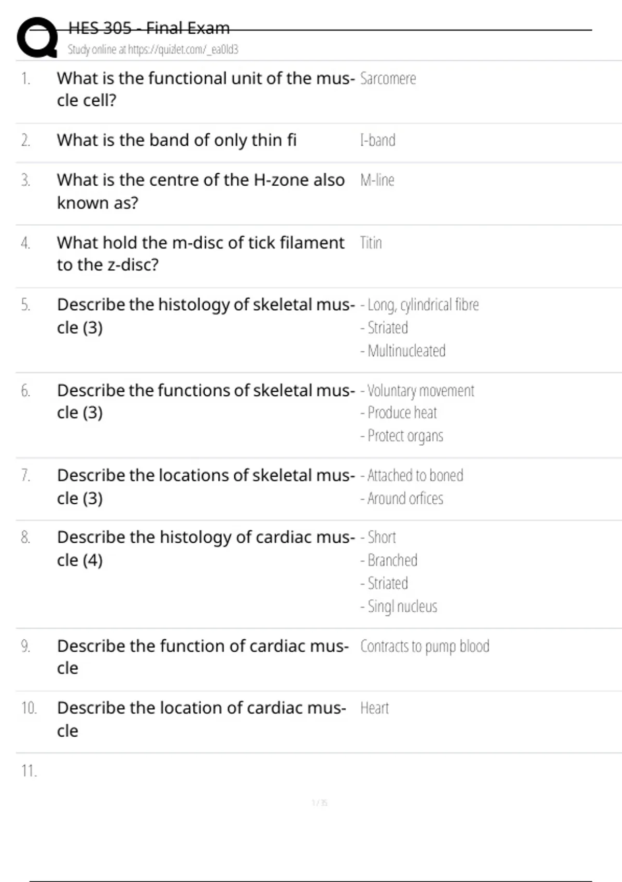Click the Contracts to pump blood answer
Screen dimensions: 622x882
click(x=425, y=646)
